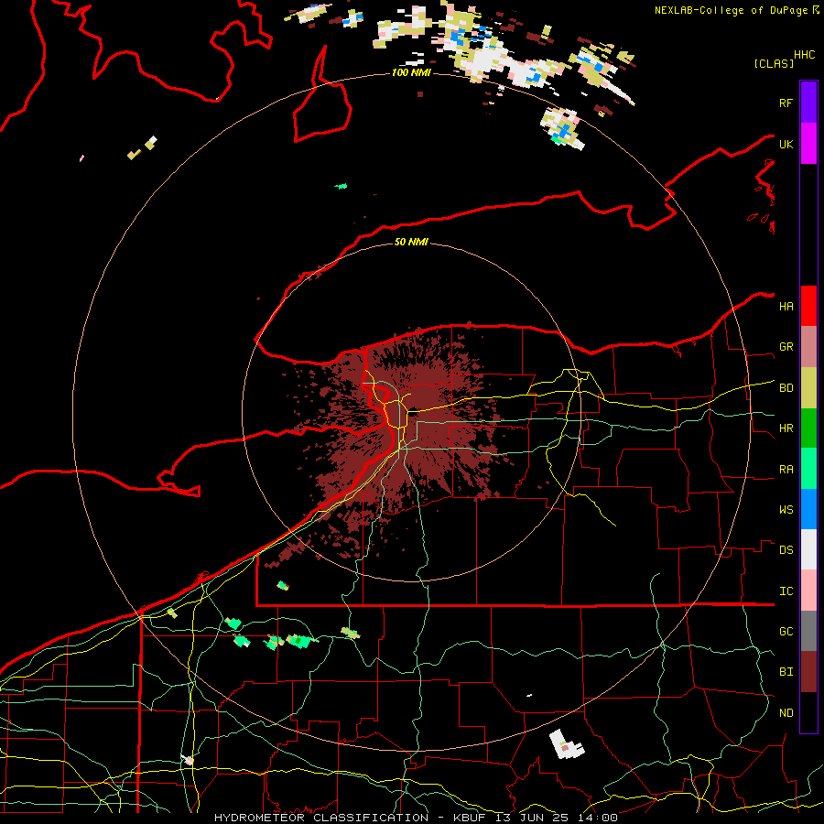Click the light pink IC legend swatch
This screenshot has height=824, width=824.
(808, 591)
